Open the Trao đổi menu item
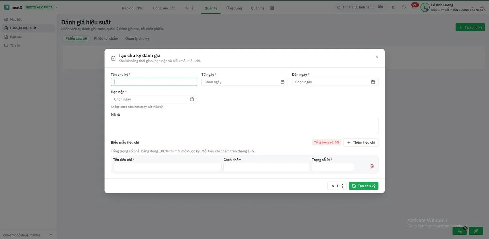This screenshot has height=239, width=489. click(132, 8)
